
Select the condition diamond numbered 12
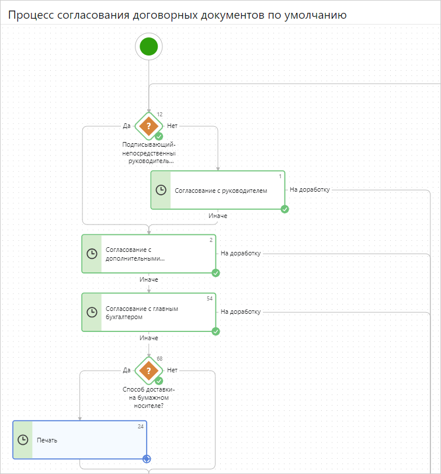coord(148,126)
